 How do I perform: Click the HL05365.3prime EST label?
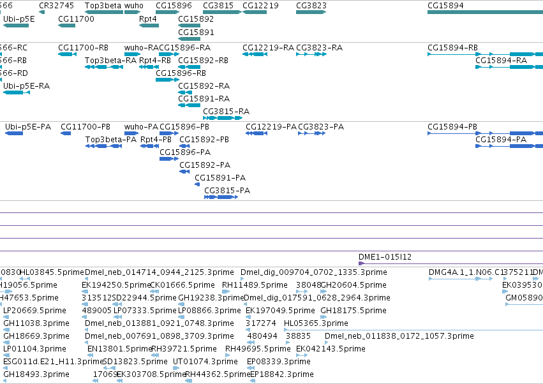pyautogui.click(x=316, y=323)
